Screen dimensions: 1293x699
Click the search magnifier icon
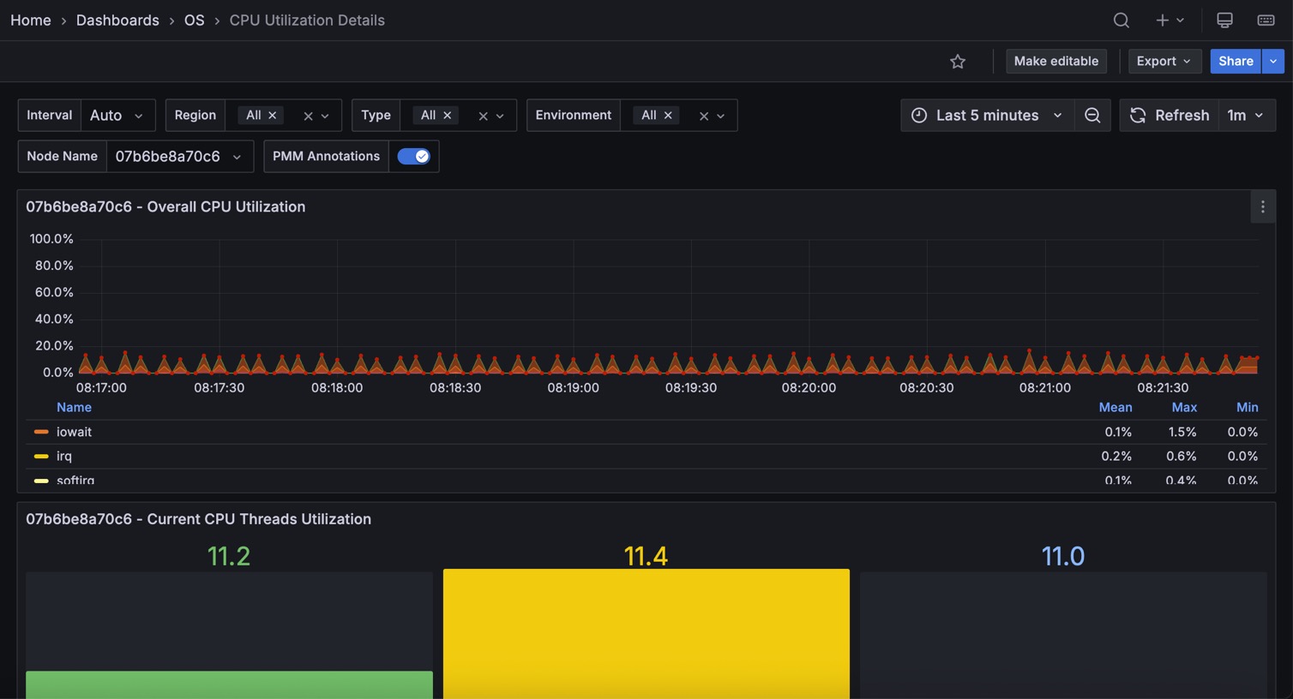point(1121,20)
